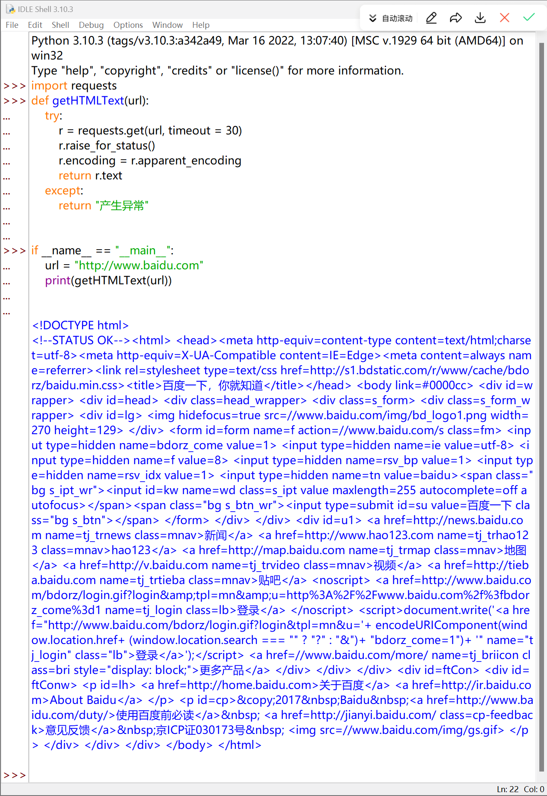
Task: Click the 'print(getHTMLText(url))' line
Action: (108, 280)
